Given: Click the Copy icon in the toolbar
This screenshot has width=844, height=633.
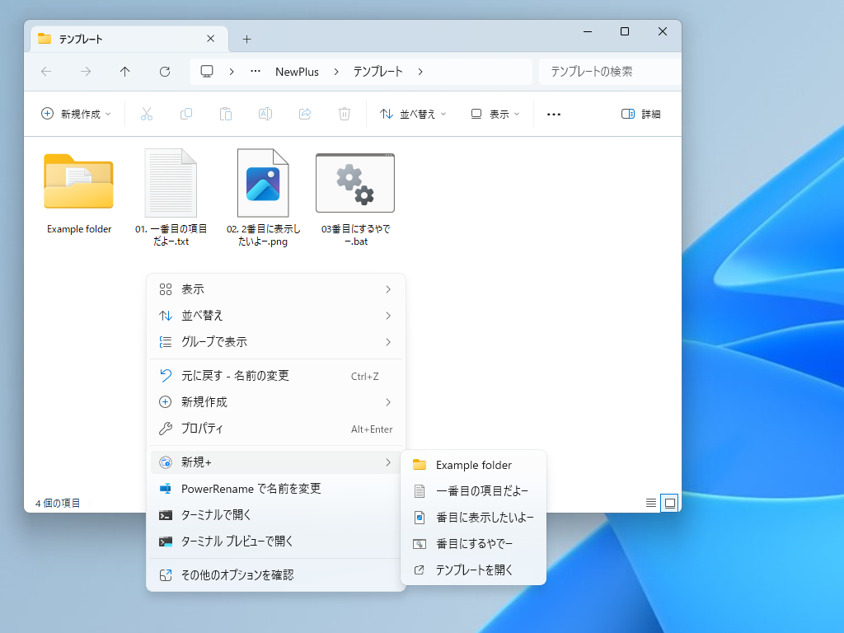Looking at the screenshot, I should [x=186, y=114].
